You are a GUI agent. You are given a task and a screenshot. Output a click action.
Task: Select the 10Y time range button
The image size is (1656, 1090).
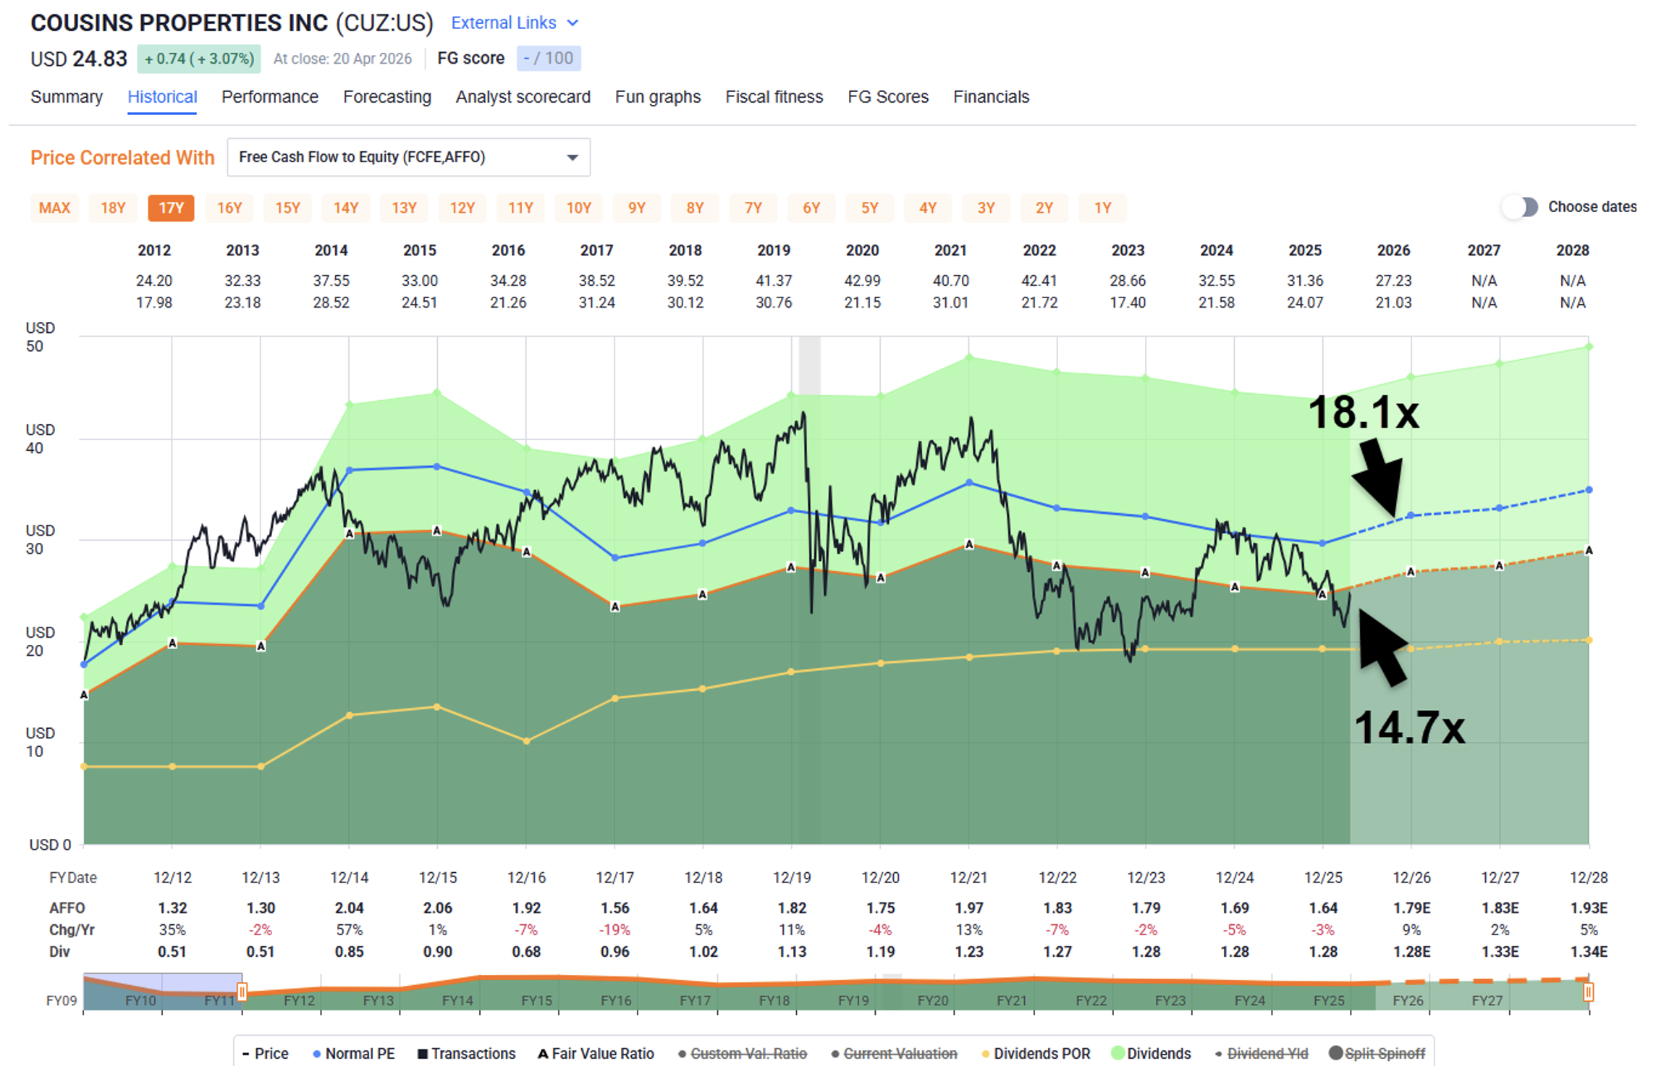pos(578,208)
